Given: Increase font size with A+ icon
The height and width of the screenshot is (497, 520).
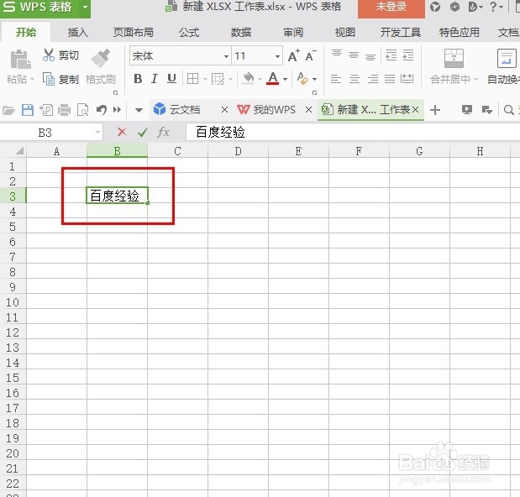Looking at the screenshot, I should 293,55.
